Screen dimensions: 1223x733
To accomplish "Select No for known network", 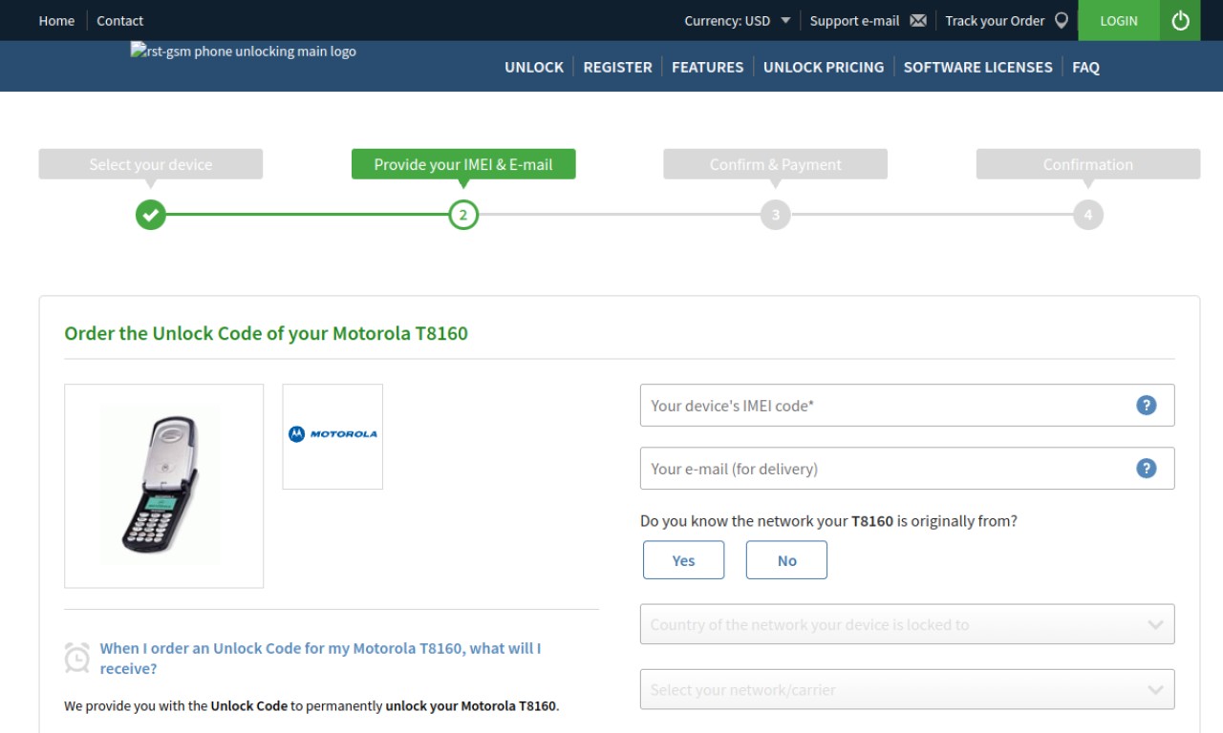I will (786, 560).
